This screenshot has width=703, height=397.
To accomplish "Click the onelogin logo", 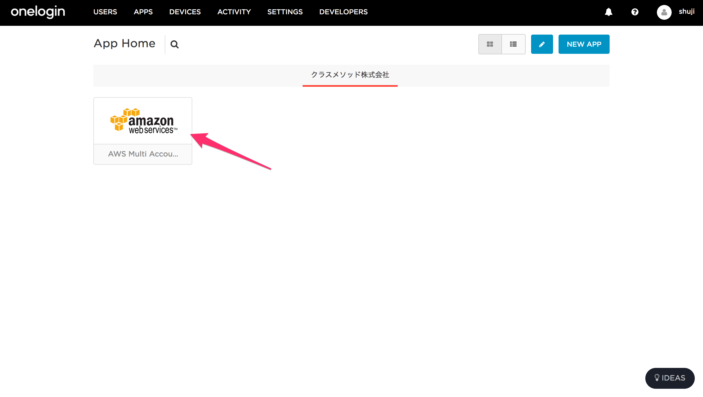I will tap(38, 12).
